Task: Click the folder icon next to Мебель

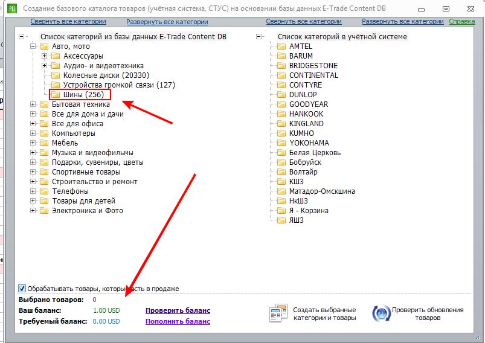Action: tap(44, 143)
